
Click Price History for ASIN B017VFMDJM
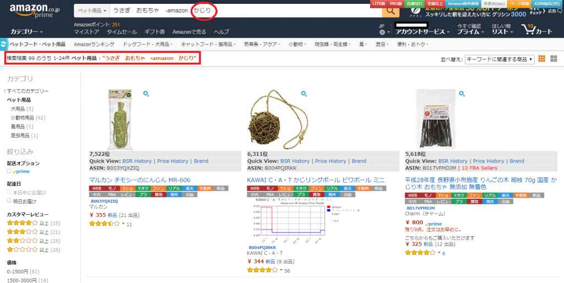click(489, 161)
